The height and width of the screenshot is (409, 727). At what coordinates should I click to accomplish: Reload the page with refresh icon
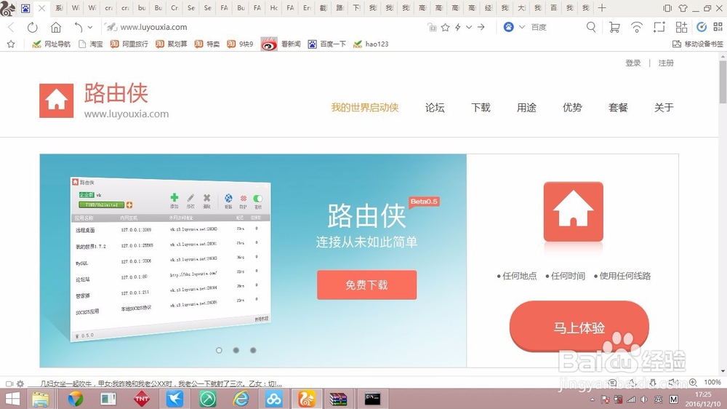[33, 28]
